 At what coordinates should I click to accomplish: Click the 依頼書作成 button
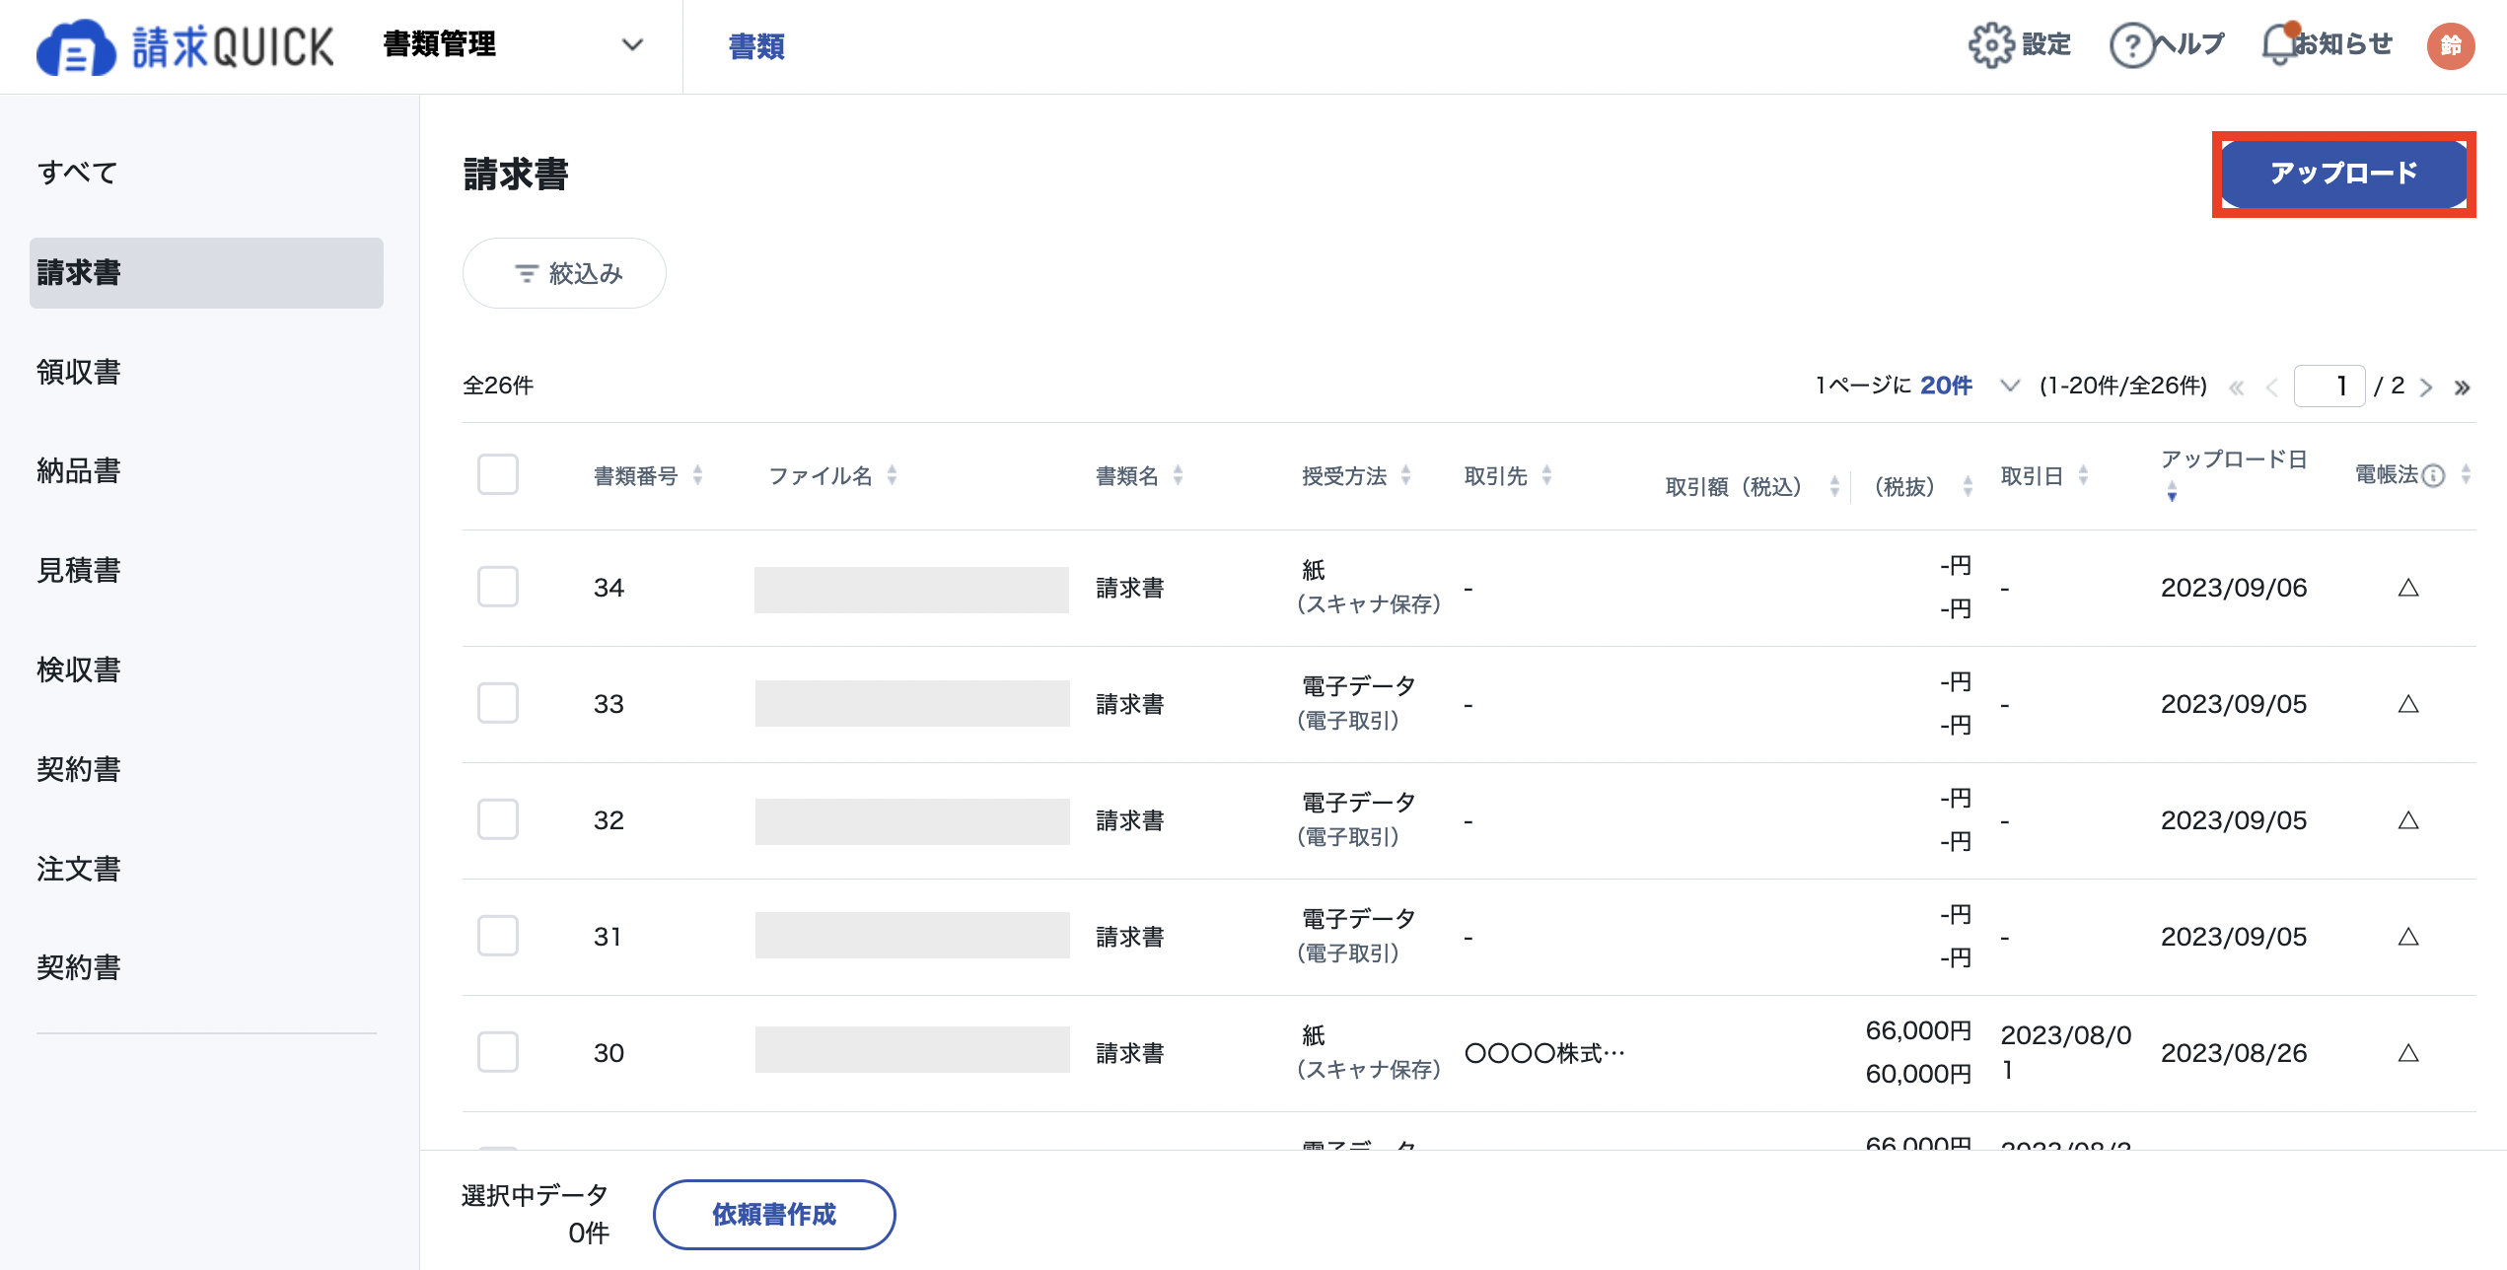coord(774,1215)
